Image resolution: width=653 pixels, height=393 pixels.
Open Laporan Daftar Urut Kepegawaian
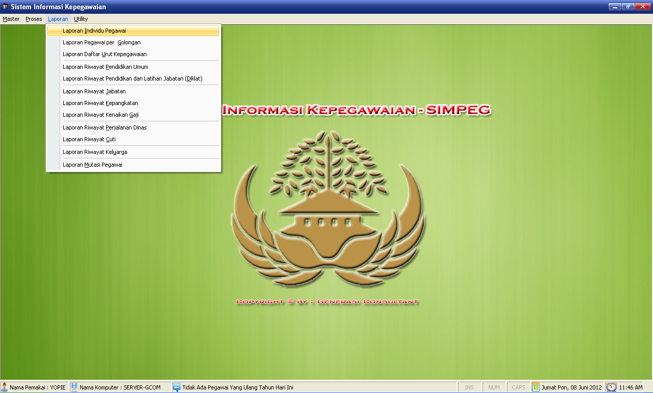coord(105,54)
